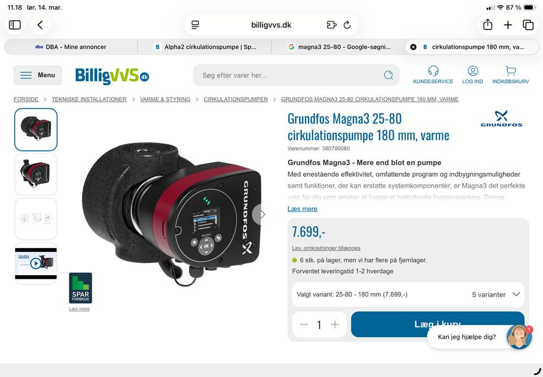The height and width of the screenshot is (377, 543).
Task: Switch to the Alpha2 cirkulationspumpe tab
Action: click(205, 47)
